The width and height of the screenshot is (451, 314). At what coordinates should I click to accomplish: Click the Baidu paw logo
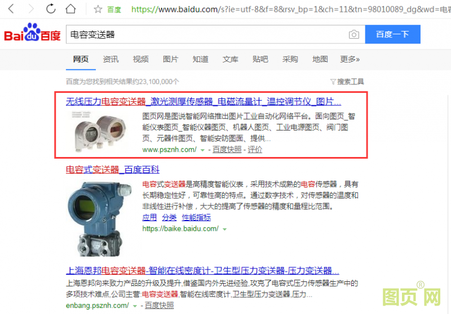(x=32, y=32)
